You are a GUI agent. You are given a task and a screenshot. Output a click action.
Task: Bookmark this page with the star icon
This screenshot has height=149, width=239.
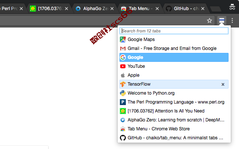tap(209, 20)
